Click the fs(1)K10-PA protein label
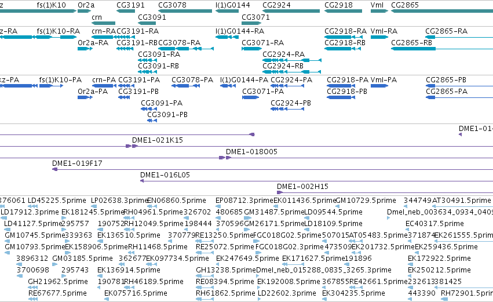 [x=60, y=80]
